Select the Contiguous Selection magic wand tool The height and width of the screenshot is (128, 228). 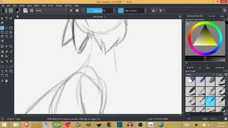[6, 71]
